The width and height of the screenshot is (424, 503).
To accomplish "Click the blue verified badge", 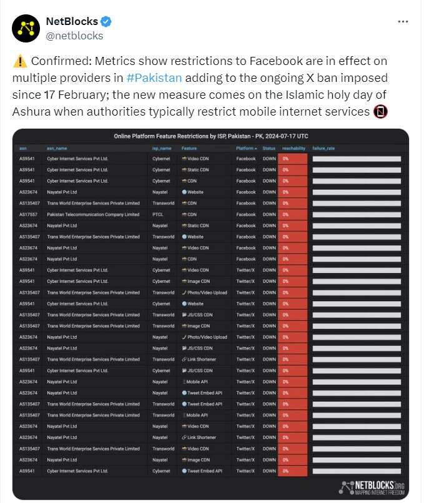I will point(107,22).
